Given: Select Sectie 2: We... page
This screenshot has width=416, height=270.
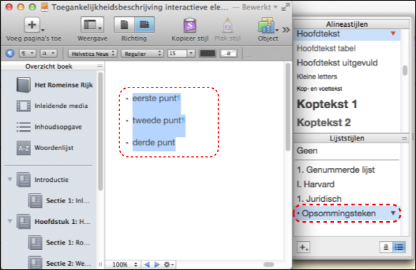Looking at the screenshot, I should pos(59,263).
